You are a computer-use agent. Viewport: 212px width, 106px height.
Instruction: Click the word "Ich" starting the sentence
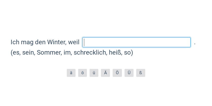[15, 42]
